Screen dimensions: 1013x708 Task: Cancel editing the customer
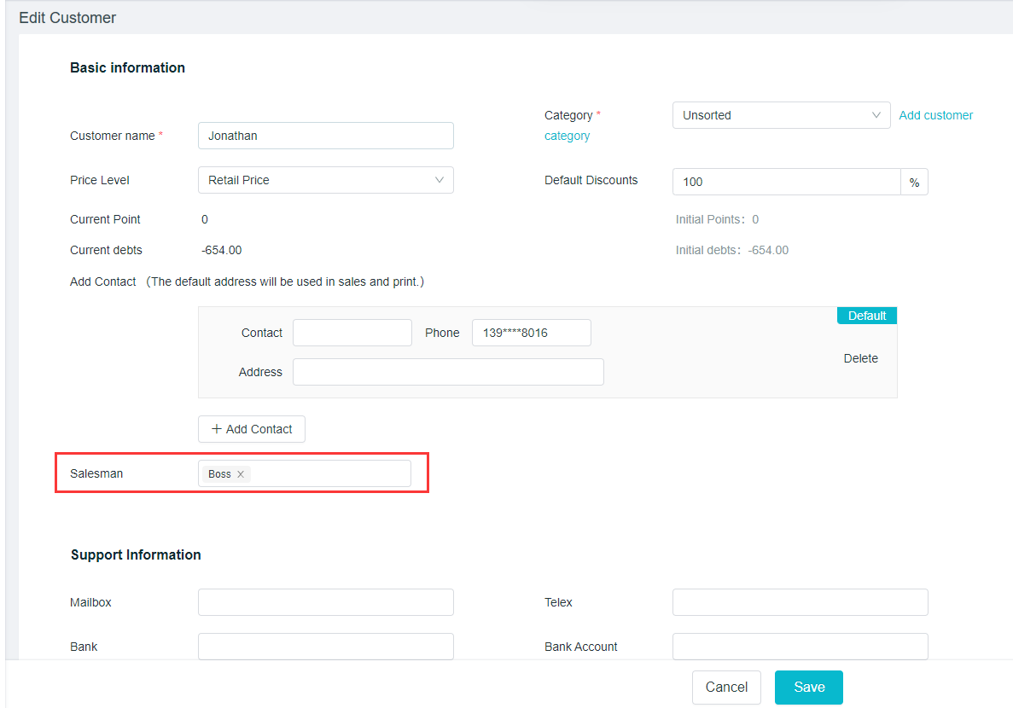click(726, 688)
